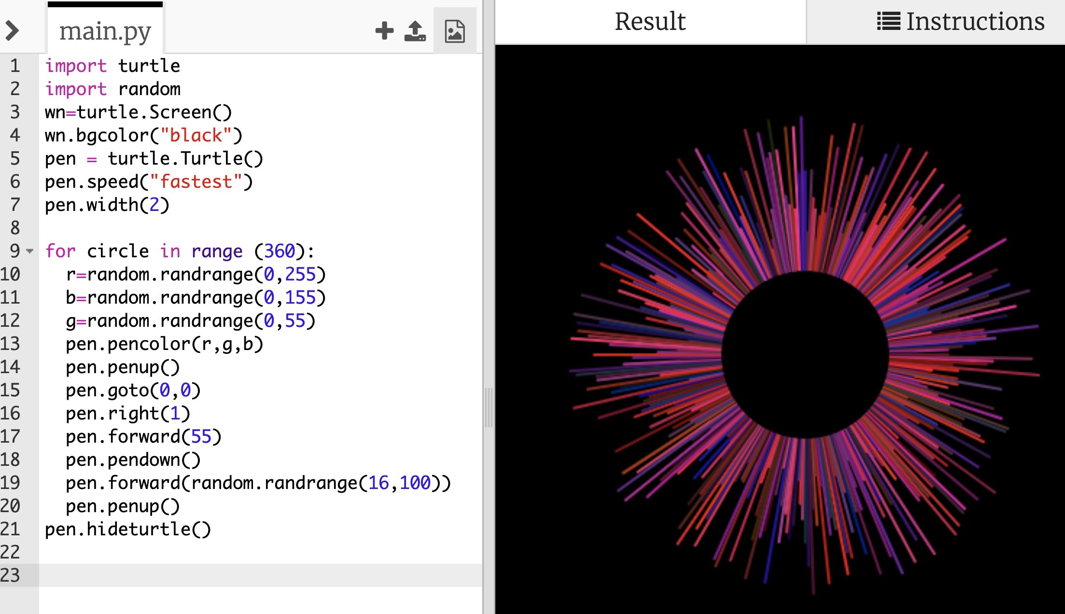Click the divider handle between editor and result
Screen dimensions: 1065x614
point(489,408)
